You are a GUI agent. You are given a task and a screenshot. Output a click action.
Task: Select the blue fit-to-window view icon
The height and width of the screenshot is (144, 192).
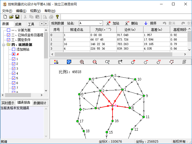(69, 62)
